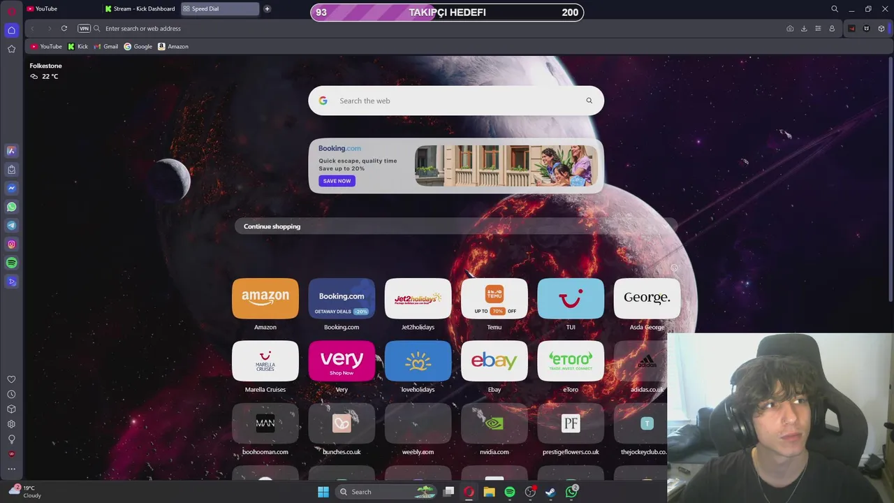Open File Explorer from the taskbar
Image resolution: width=894 pixels, height=503 pixels.
tap(490, 492)
